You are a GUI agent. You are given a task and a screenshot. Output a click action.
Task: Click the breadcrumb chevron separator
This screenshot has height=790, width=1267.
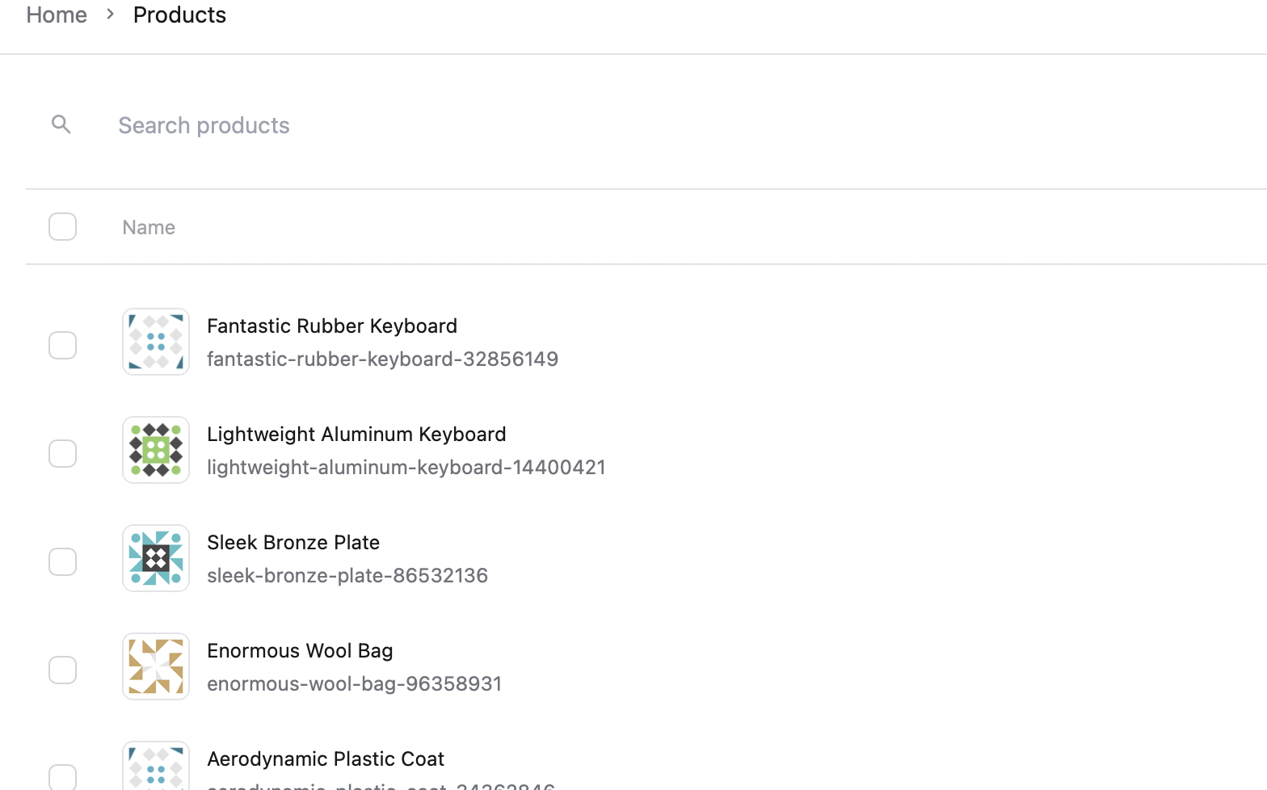coord(111,15)
